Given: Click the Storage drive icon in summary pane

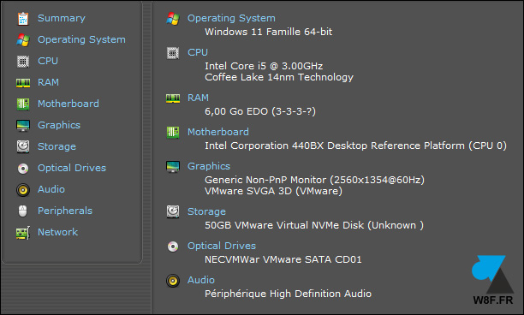Looking at the screenshot, I should click(x=173, y=211).
